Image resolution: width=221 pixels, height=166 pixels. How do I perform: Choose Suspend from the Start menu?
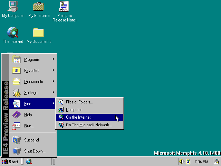coord(32,140)
